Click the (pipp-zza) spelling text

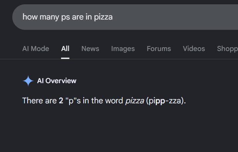(166, 101)
